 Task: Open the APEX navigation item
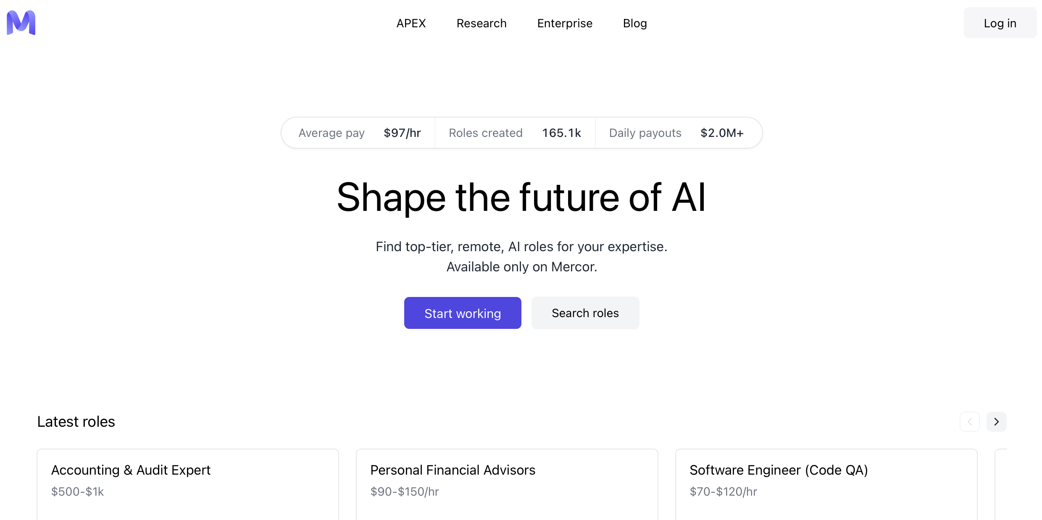click(411, 24)
